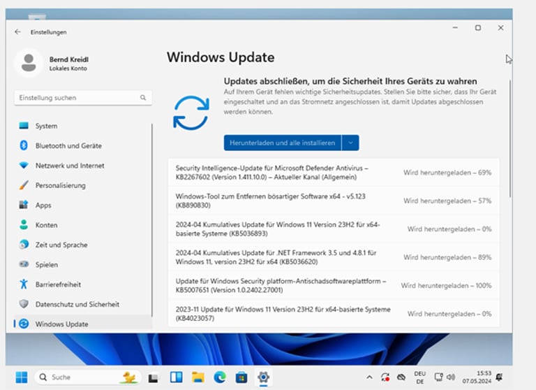Launch Microsoft Edge from the taskbar

tap(220, 377)
